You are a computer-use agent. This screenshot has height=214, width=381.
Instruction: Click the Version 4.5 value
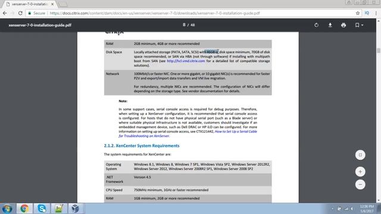click(x=142, y=177)
